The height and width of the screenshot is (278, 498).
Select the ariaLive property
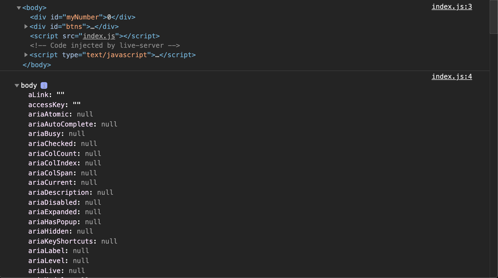[56, 271]
